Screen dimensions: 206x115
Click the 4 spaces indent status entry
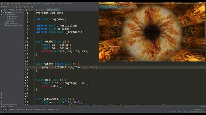[185, 112]
